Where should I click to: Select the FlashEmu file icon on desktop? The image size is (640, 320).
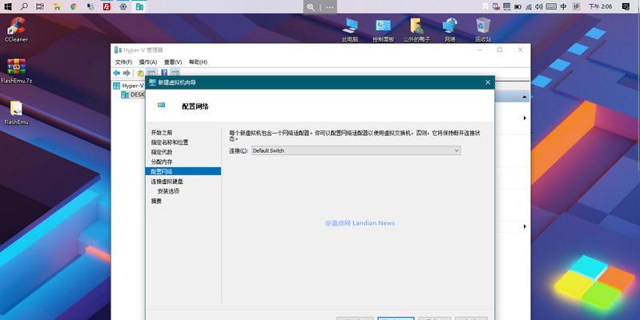pos(16,113)
